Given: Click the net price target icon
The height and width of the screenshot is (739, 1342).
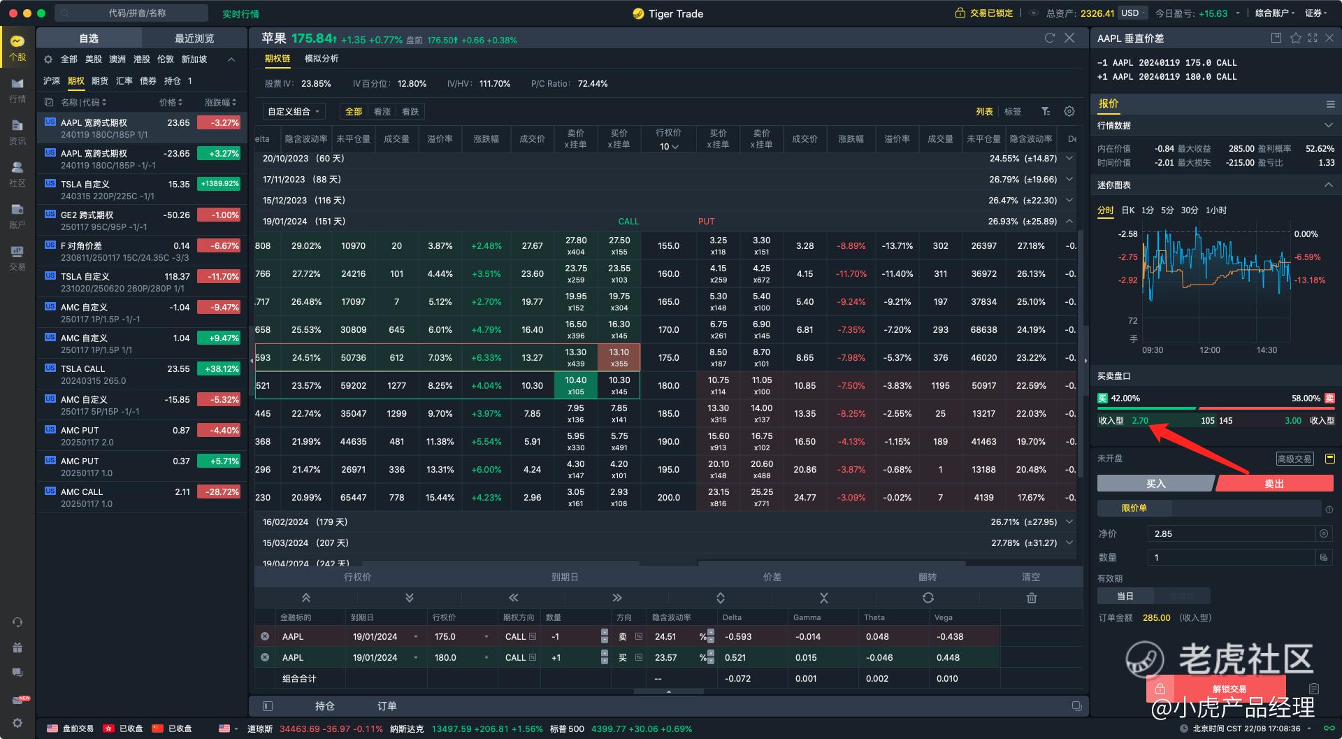Looking at the screenshot, I should 1323,533.
